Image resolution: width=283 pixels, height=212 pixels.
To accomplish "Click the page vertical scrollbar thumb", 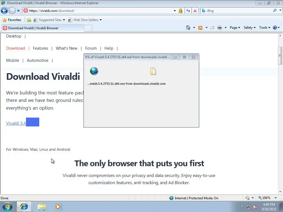I will 280,55.
